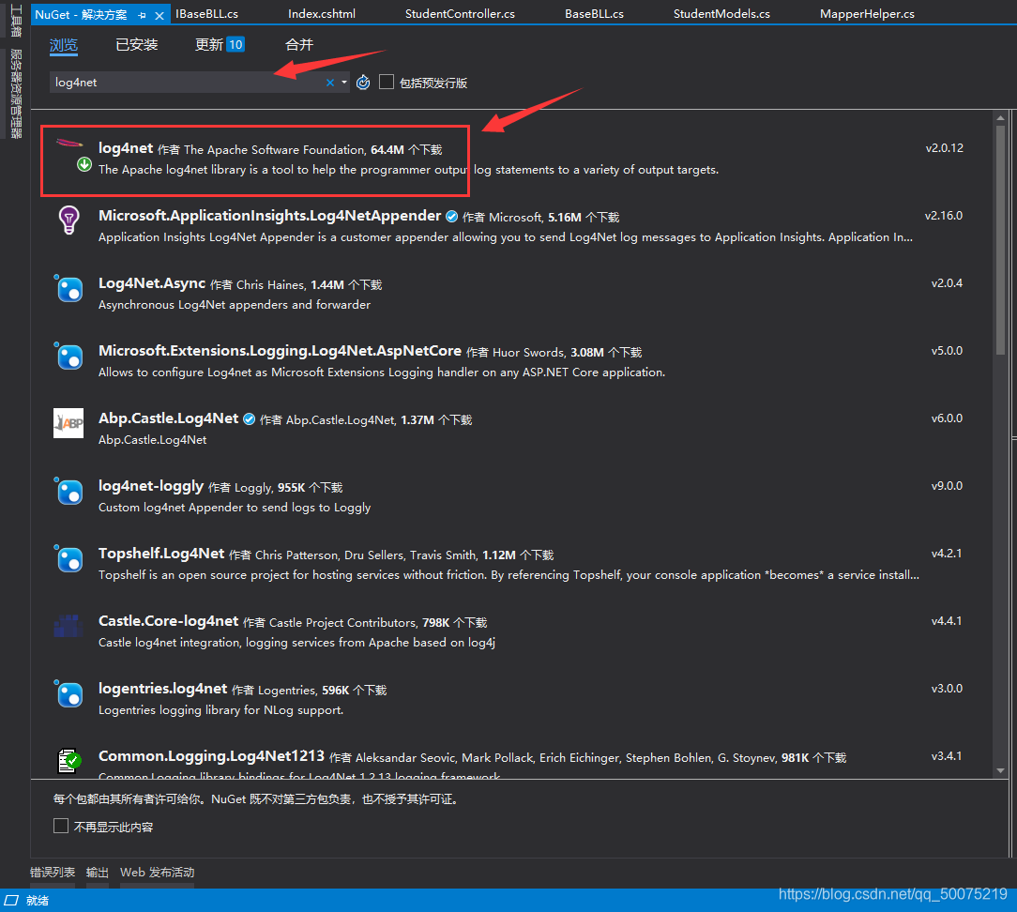Image resolution: width=1017 pixels, height=912 pixels.
Task: Select the log4net-loggly package title
Action: 151,486
